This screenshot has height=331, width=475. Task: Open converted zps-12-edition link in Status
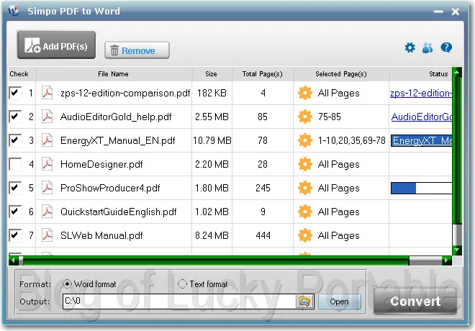[421, 93]
